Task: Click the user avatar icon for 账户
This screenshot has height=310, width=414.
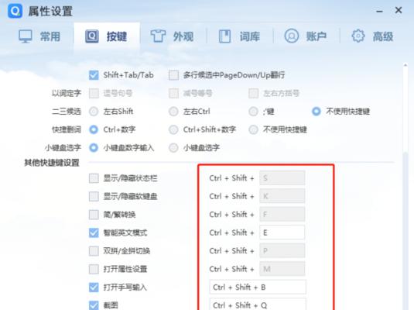Action: [292, 36]
